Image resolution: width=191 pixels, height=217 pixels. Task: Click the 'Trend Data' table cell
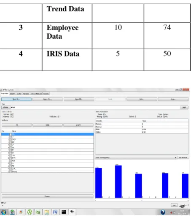click(x=67, y=13)
